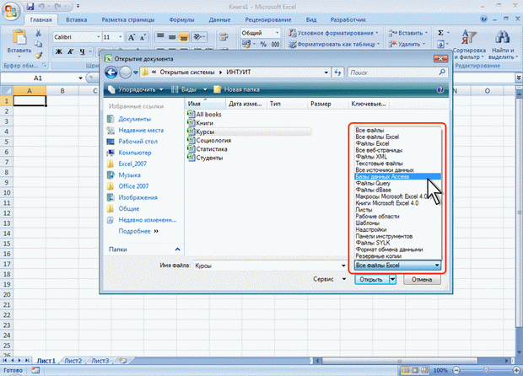Click the insert new sheet tab icon
This screenshot has height=376, width=523.
(123, 360)
